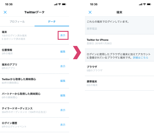Switch to the プロフィール tab

point(17,21)
